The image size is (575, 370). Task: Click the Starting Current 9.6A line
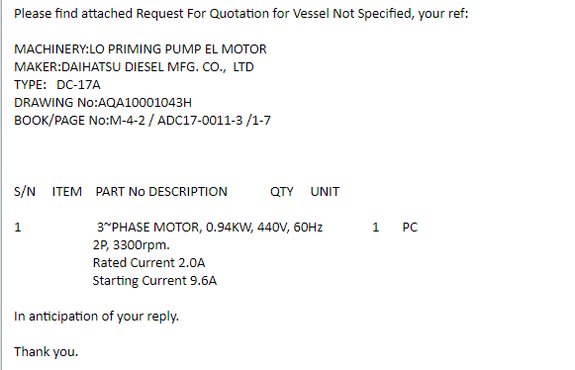(154, 281)
